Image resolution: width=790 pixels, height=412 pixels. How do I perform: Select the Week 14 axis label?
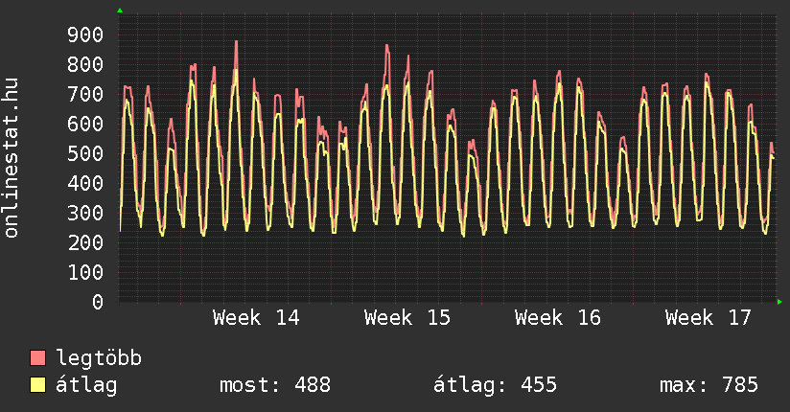coord(256,318)
